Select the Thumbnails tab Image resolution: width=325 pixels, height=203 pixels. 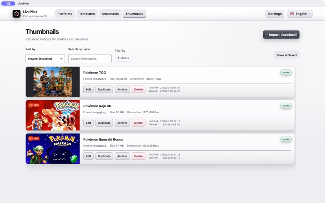pyautogui.click(x=134, y=14)
